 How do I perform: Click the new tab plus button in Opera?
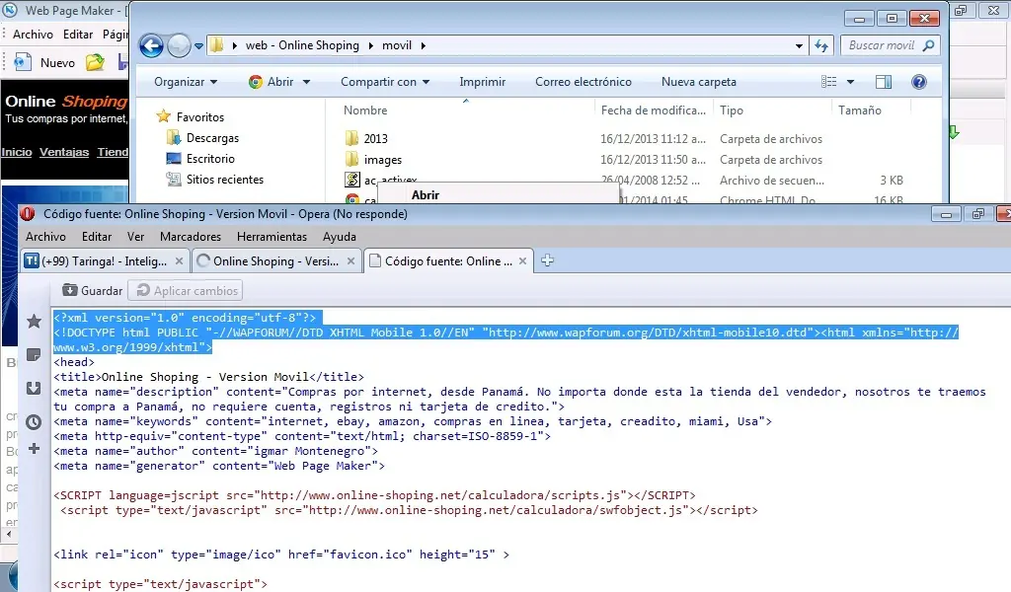[x=547, y=260]
